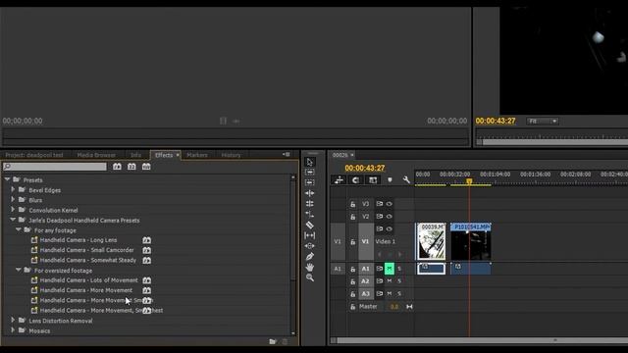Screen dimensions: 628x353
Task: Toggle V3 track eye visibility
Action: coord(389,204)
